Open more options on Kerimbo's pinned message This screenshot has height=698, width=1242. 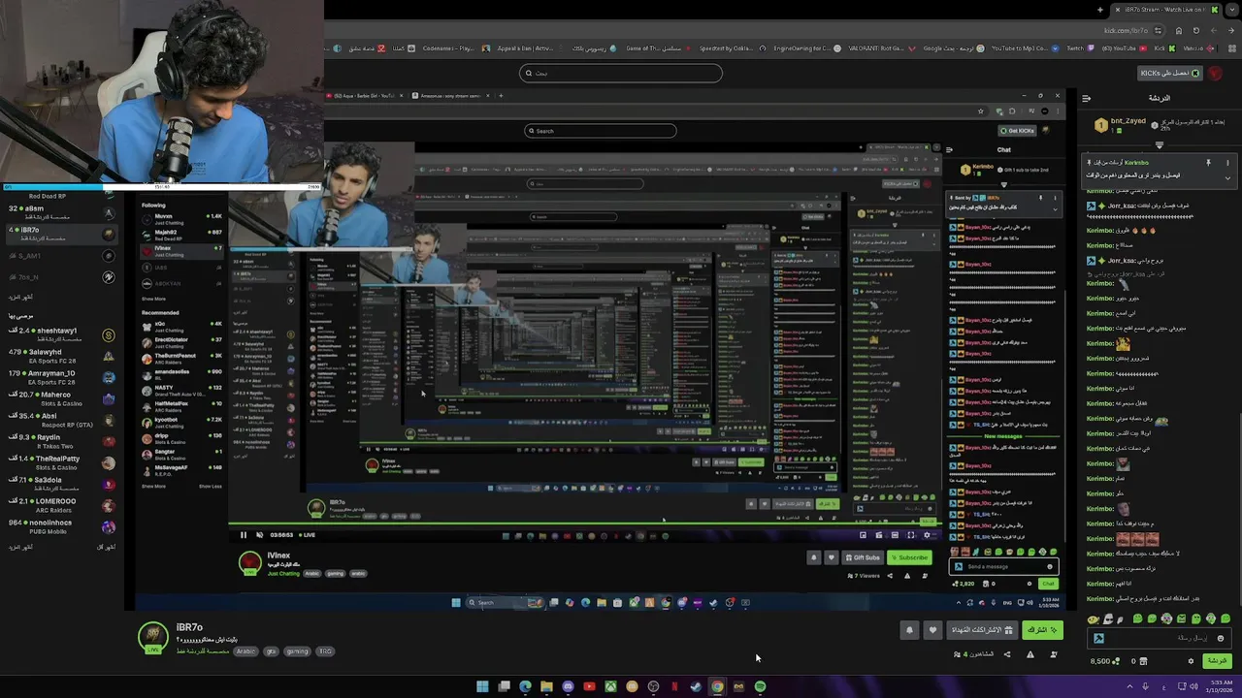tap(1227, 163)
